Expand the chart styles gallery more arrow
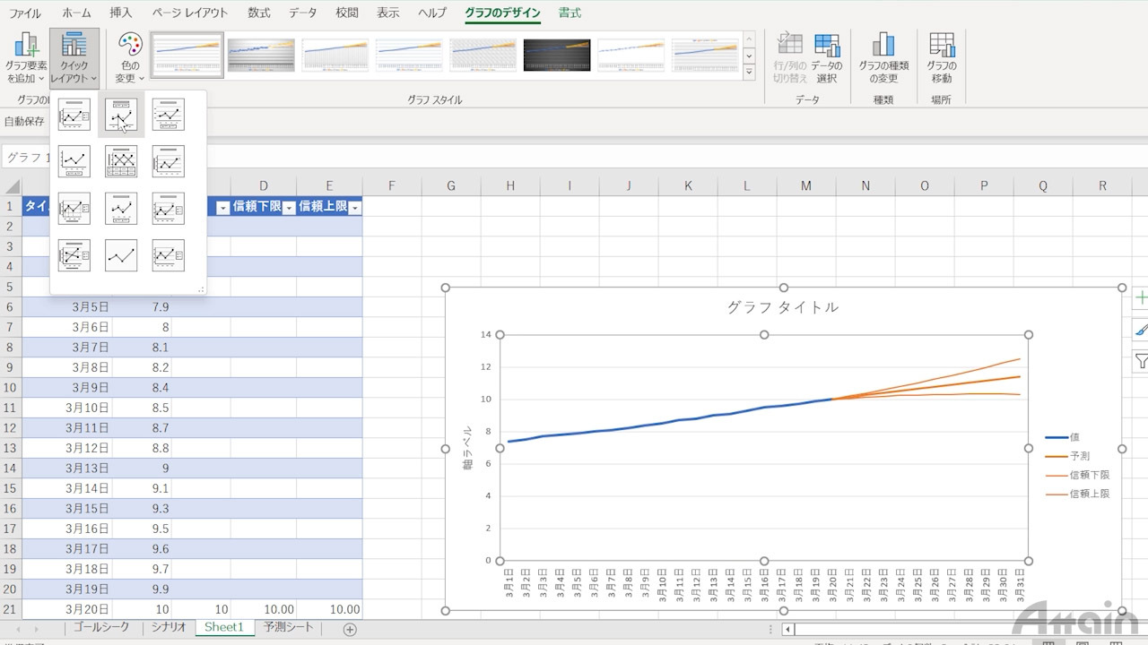1148x645 pixels. tap(749, 73)
